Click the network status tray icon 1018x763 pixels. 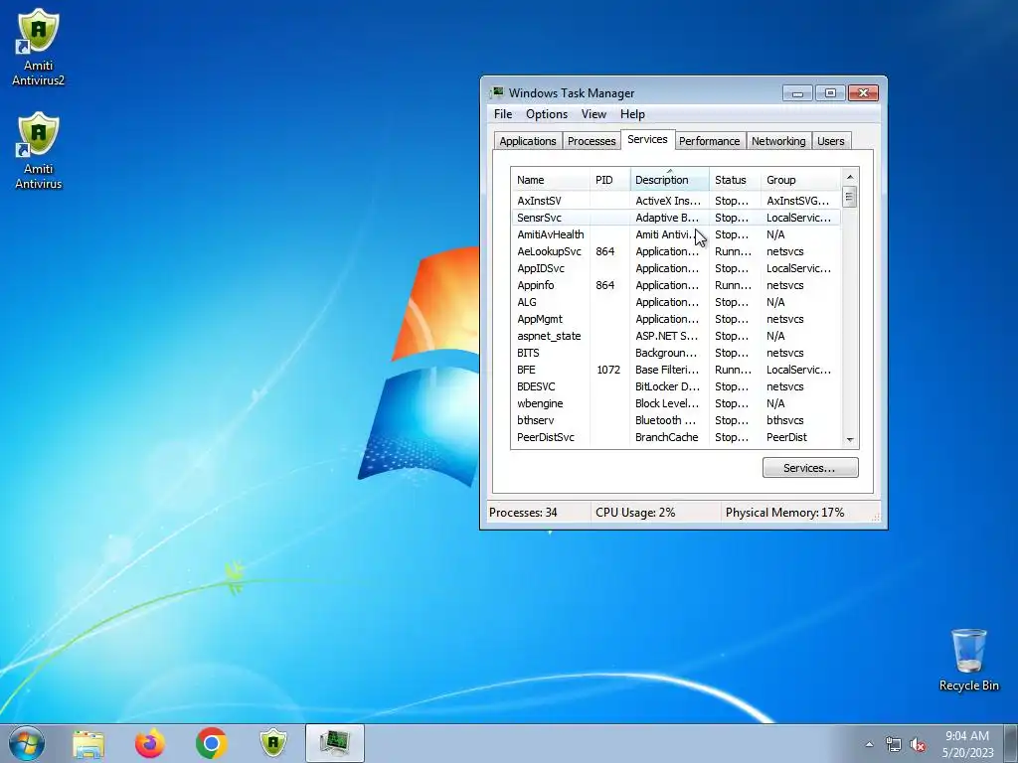pyautogui.click(x=894, y=745)
